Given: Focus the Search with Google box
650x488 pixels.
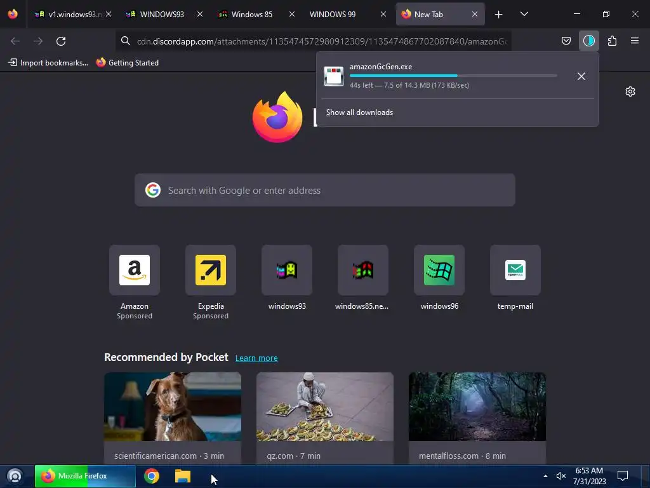Looking at the screenshot, I should pyautogui.click(x=325, y=190).
